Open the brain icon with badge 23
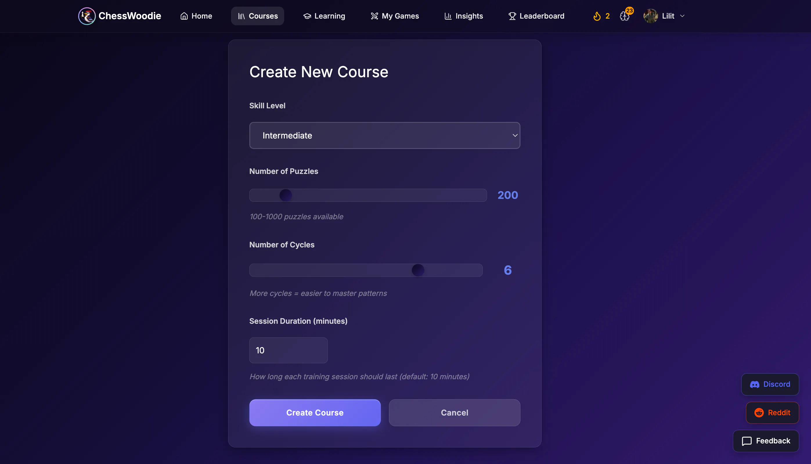This screenshot has height=464, width=811. 625,16
